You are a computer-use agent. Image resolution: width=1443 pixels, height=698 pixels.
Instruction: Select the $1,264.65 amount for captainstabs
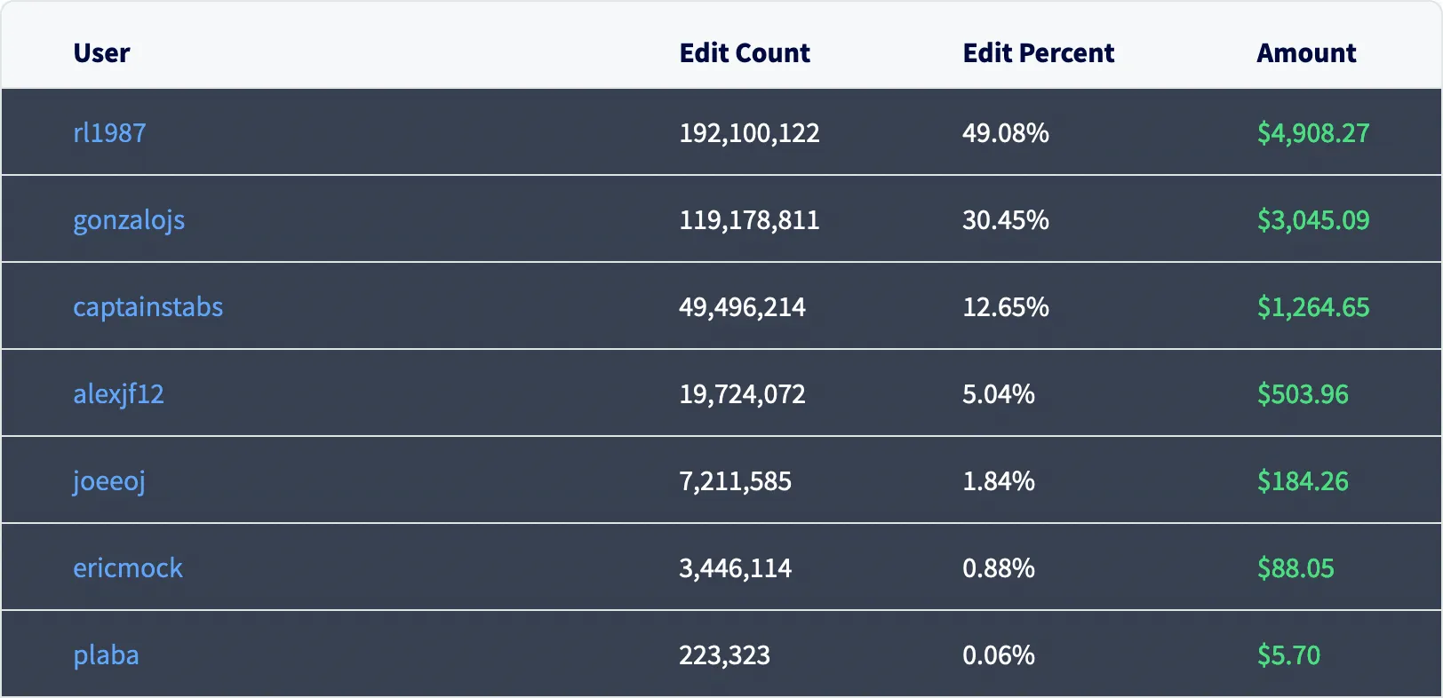click(x=1312, y=307)
